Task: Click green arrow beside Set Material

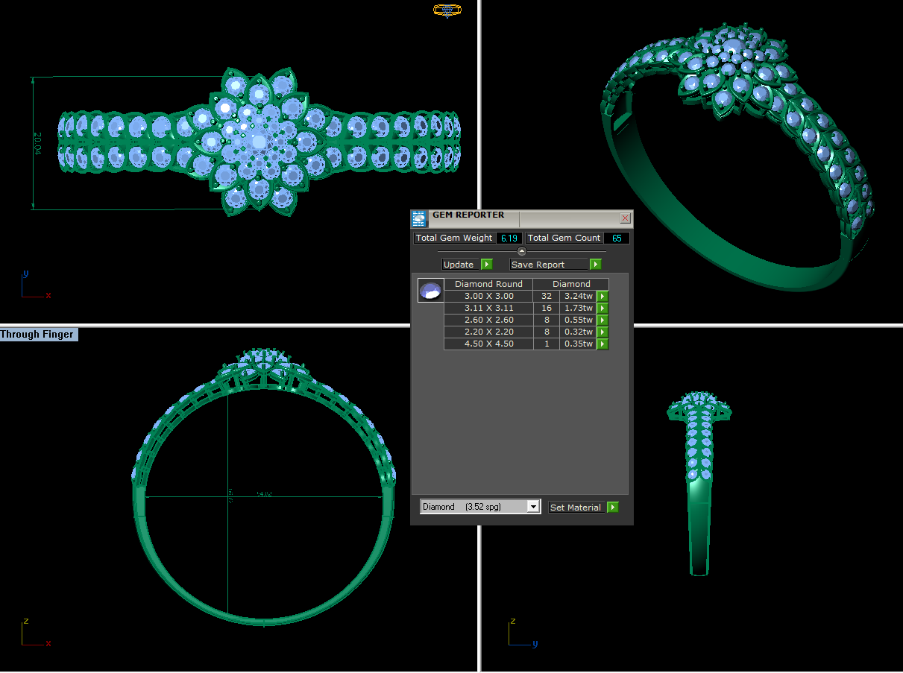Action: click(612, 507)
